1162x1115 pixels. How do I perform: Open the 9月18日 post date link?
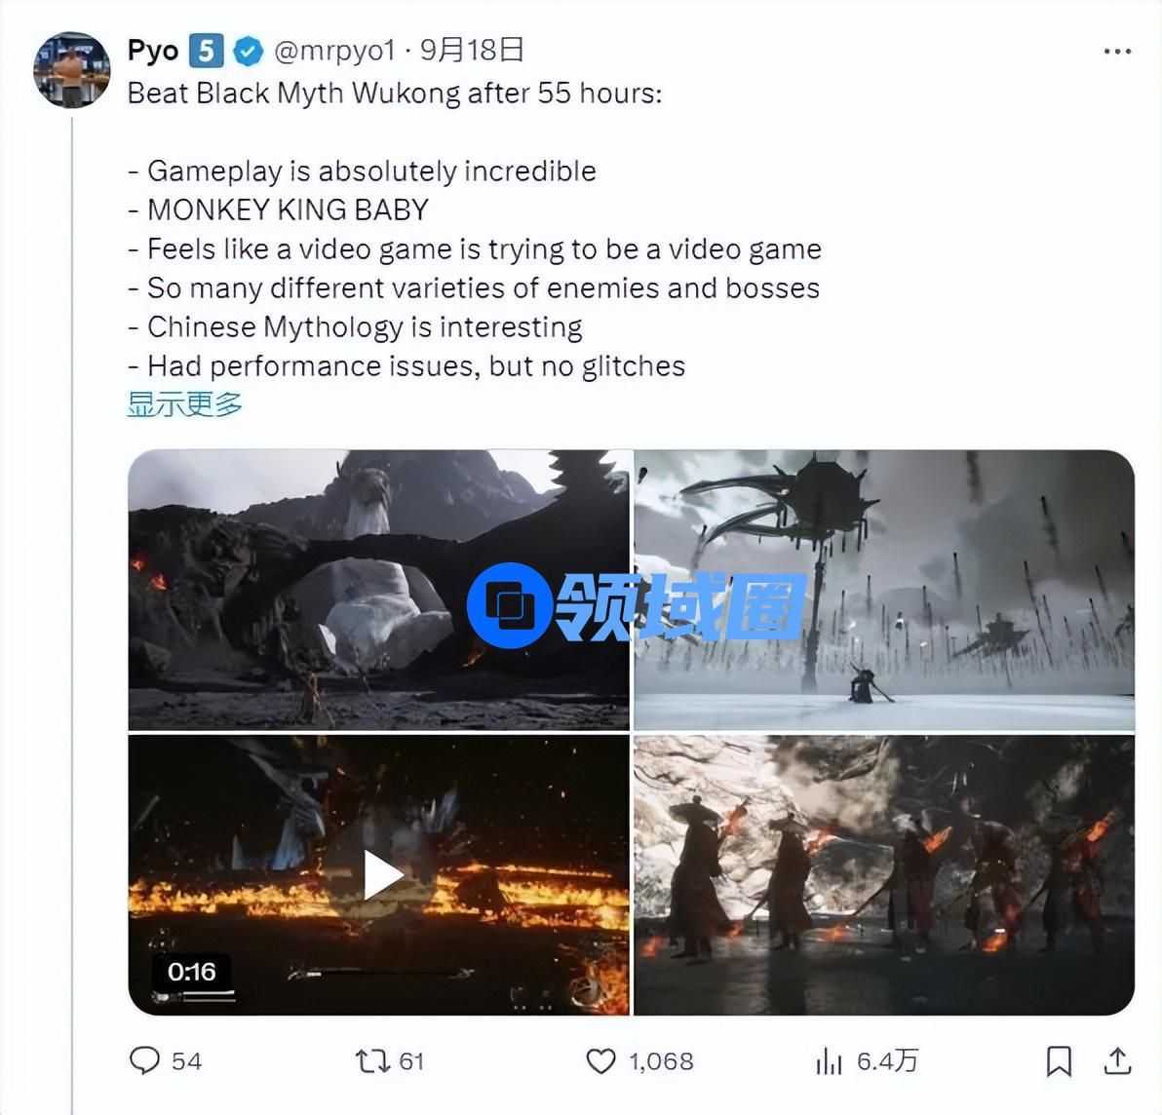(x=472, y=50)
